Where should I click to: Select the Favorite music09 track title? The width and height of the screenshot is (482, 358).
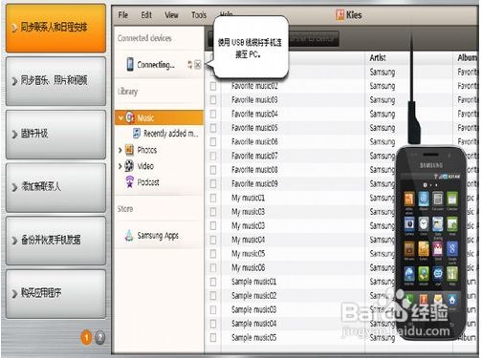coord(254,184)
